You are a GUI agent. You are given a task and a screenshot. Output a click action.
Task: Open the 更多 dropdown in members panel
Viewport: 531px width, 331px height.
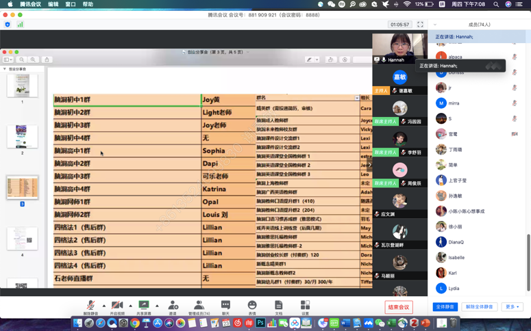tap(512, 307)
